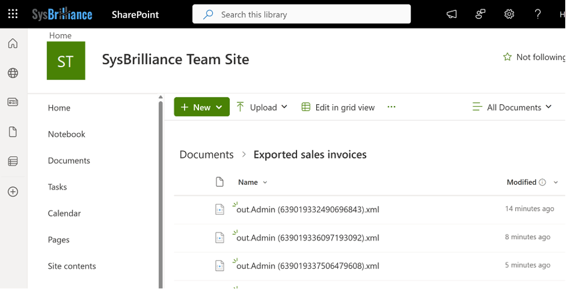Click the search magnifier icon
The width and height of the screenshot is (567, 289).
pyautogui.click(x=208, y=14)
